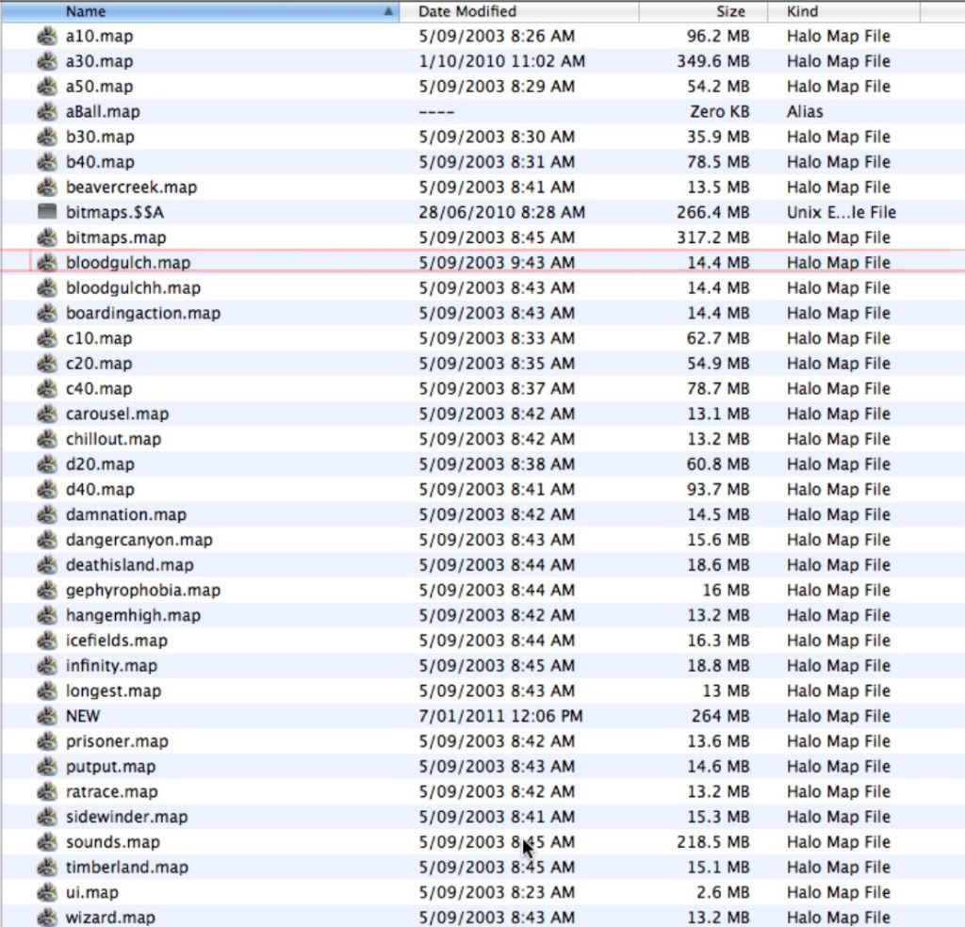Select the a30.map file icon
965x927 pixels.
click(47, 61)
